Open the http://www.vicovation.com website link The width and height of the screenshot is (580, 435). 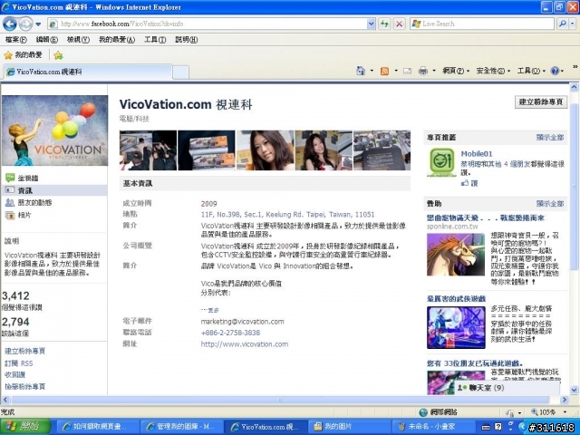(x=244, y=344)
